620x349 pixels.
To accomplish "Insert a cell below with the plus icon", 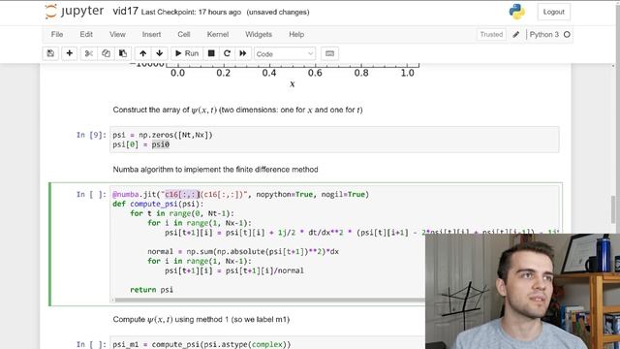I will 69,53.
